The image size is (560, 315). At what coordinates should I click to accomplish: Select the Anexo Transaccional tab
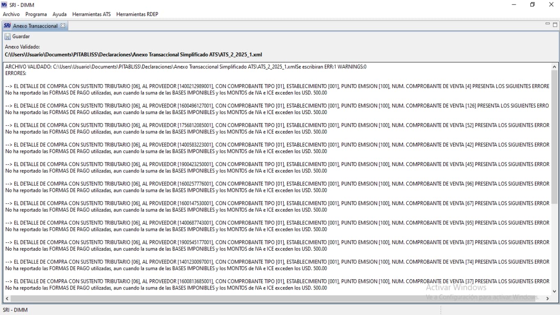tap(35, 26)
